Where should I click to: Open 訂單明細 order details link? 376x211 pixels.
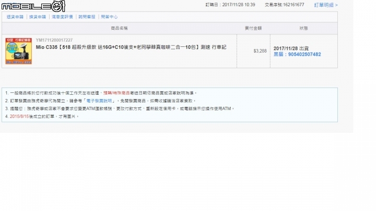326,5
